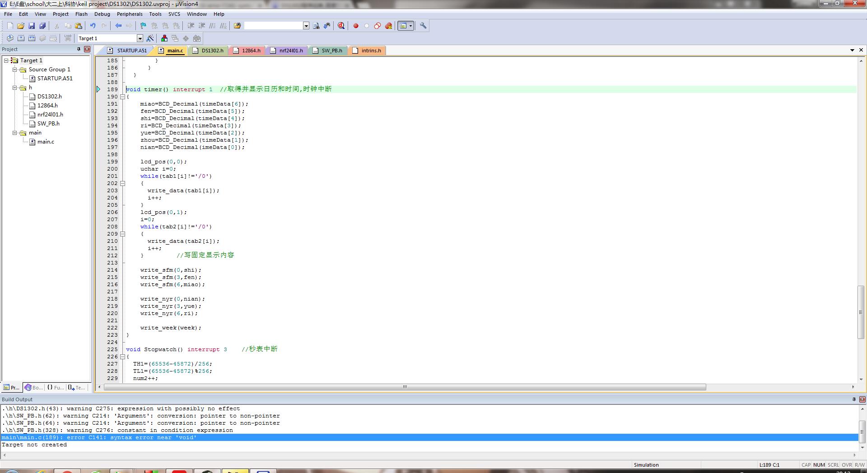Open the File menu
This screenshot has width=867, height=473.
(x=8, y=14)
